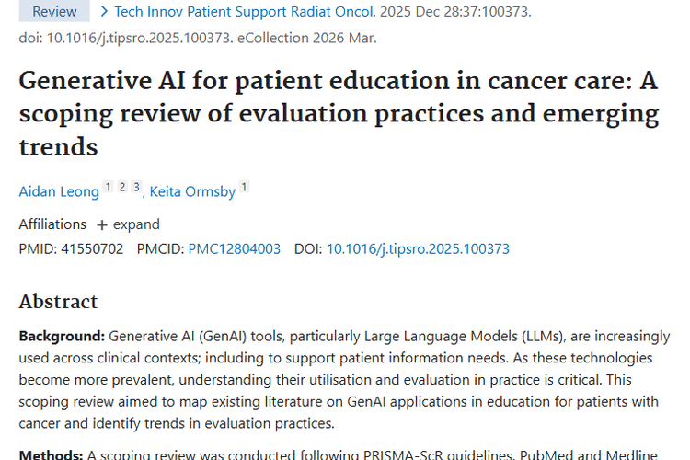This screenshot has width=690, height=460.
Task: Click the chevron icon before the journal name
Action: [105, 12]
